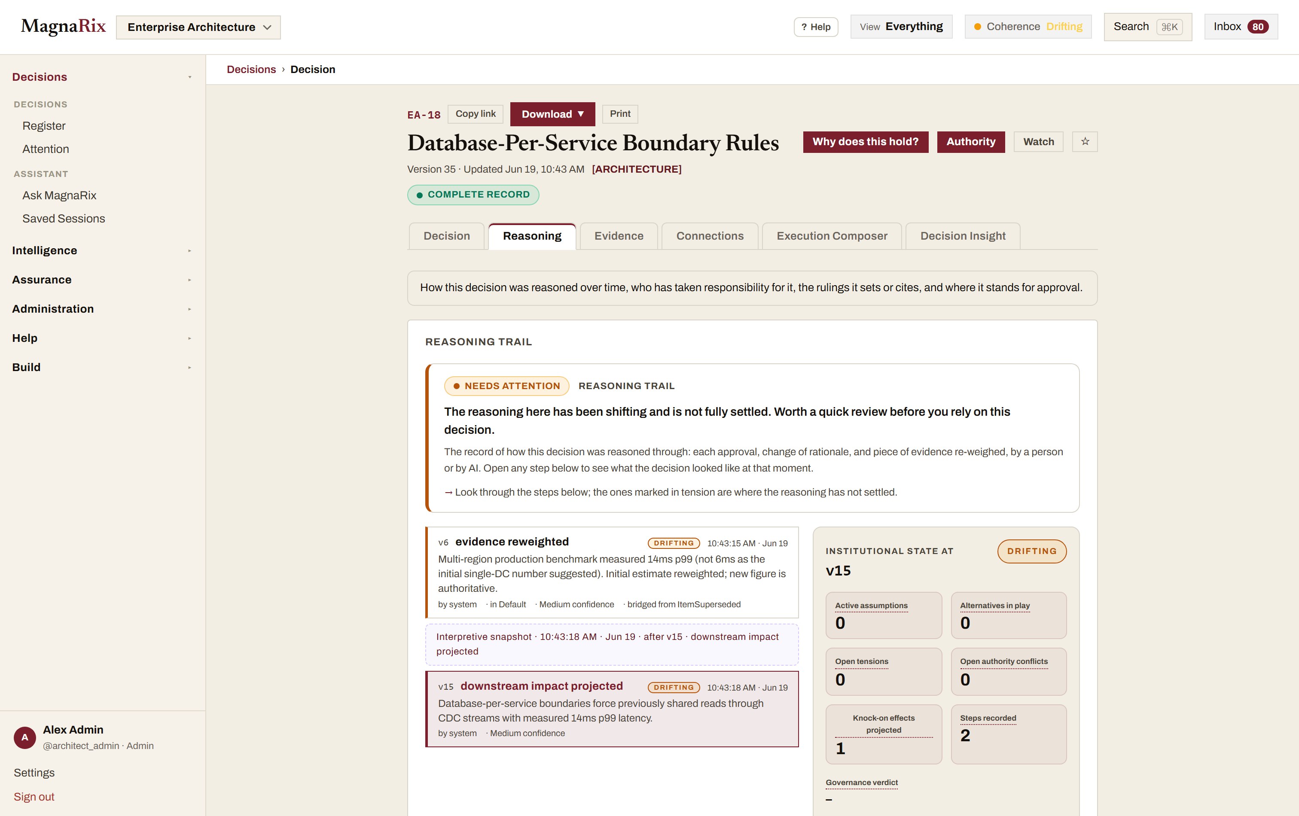Screen dimensions: 1299x816
Task: Switch to the Decision Insight tab
Action: point(962,236)
